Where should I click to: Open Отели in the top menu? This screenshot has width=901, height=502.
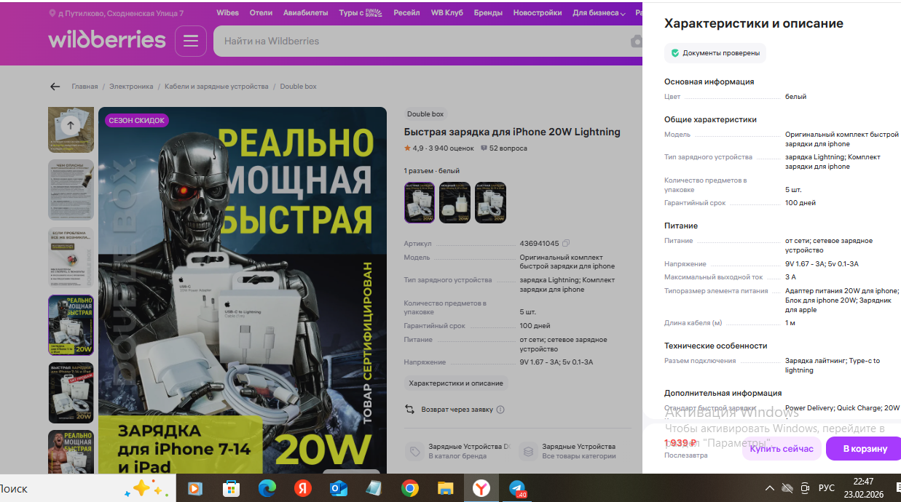(261, 13)
